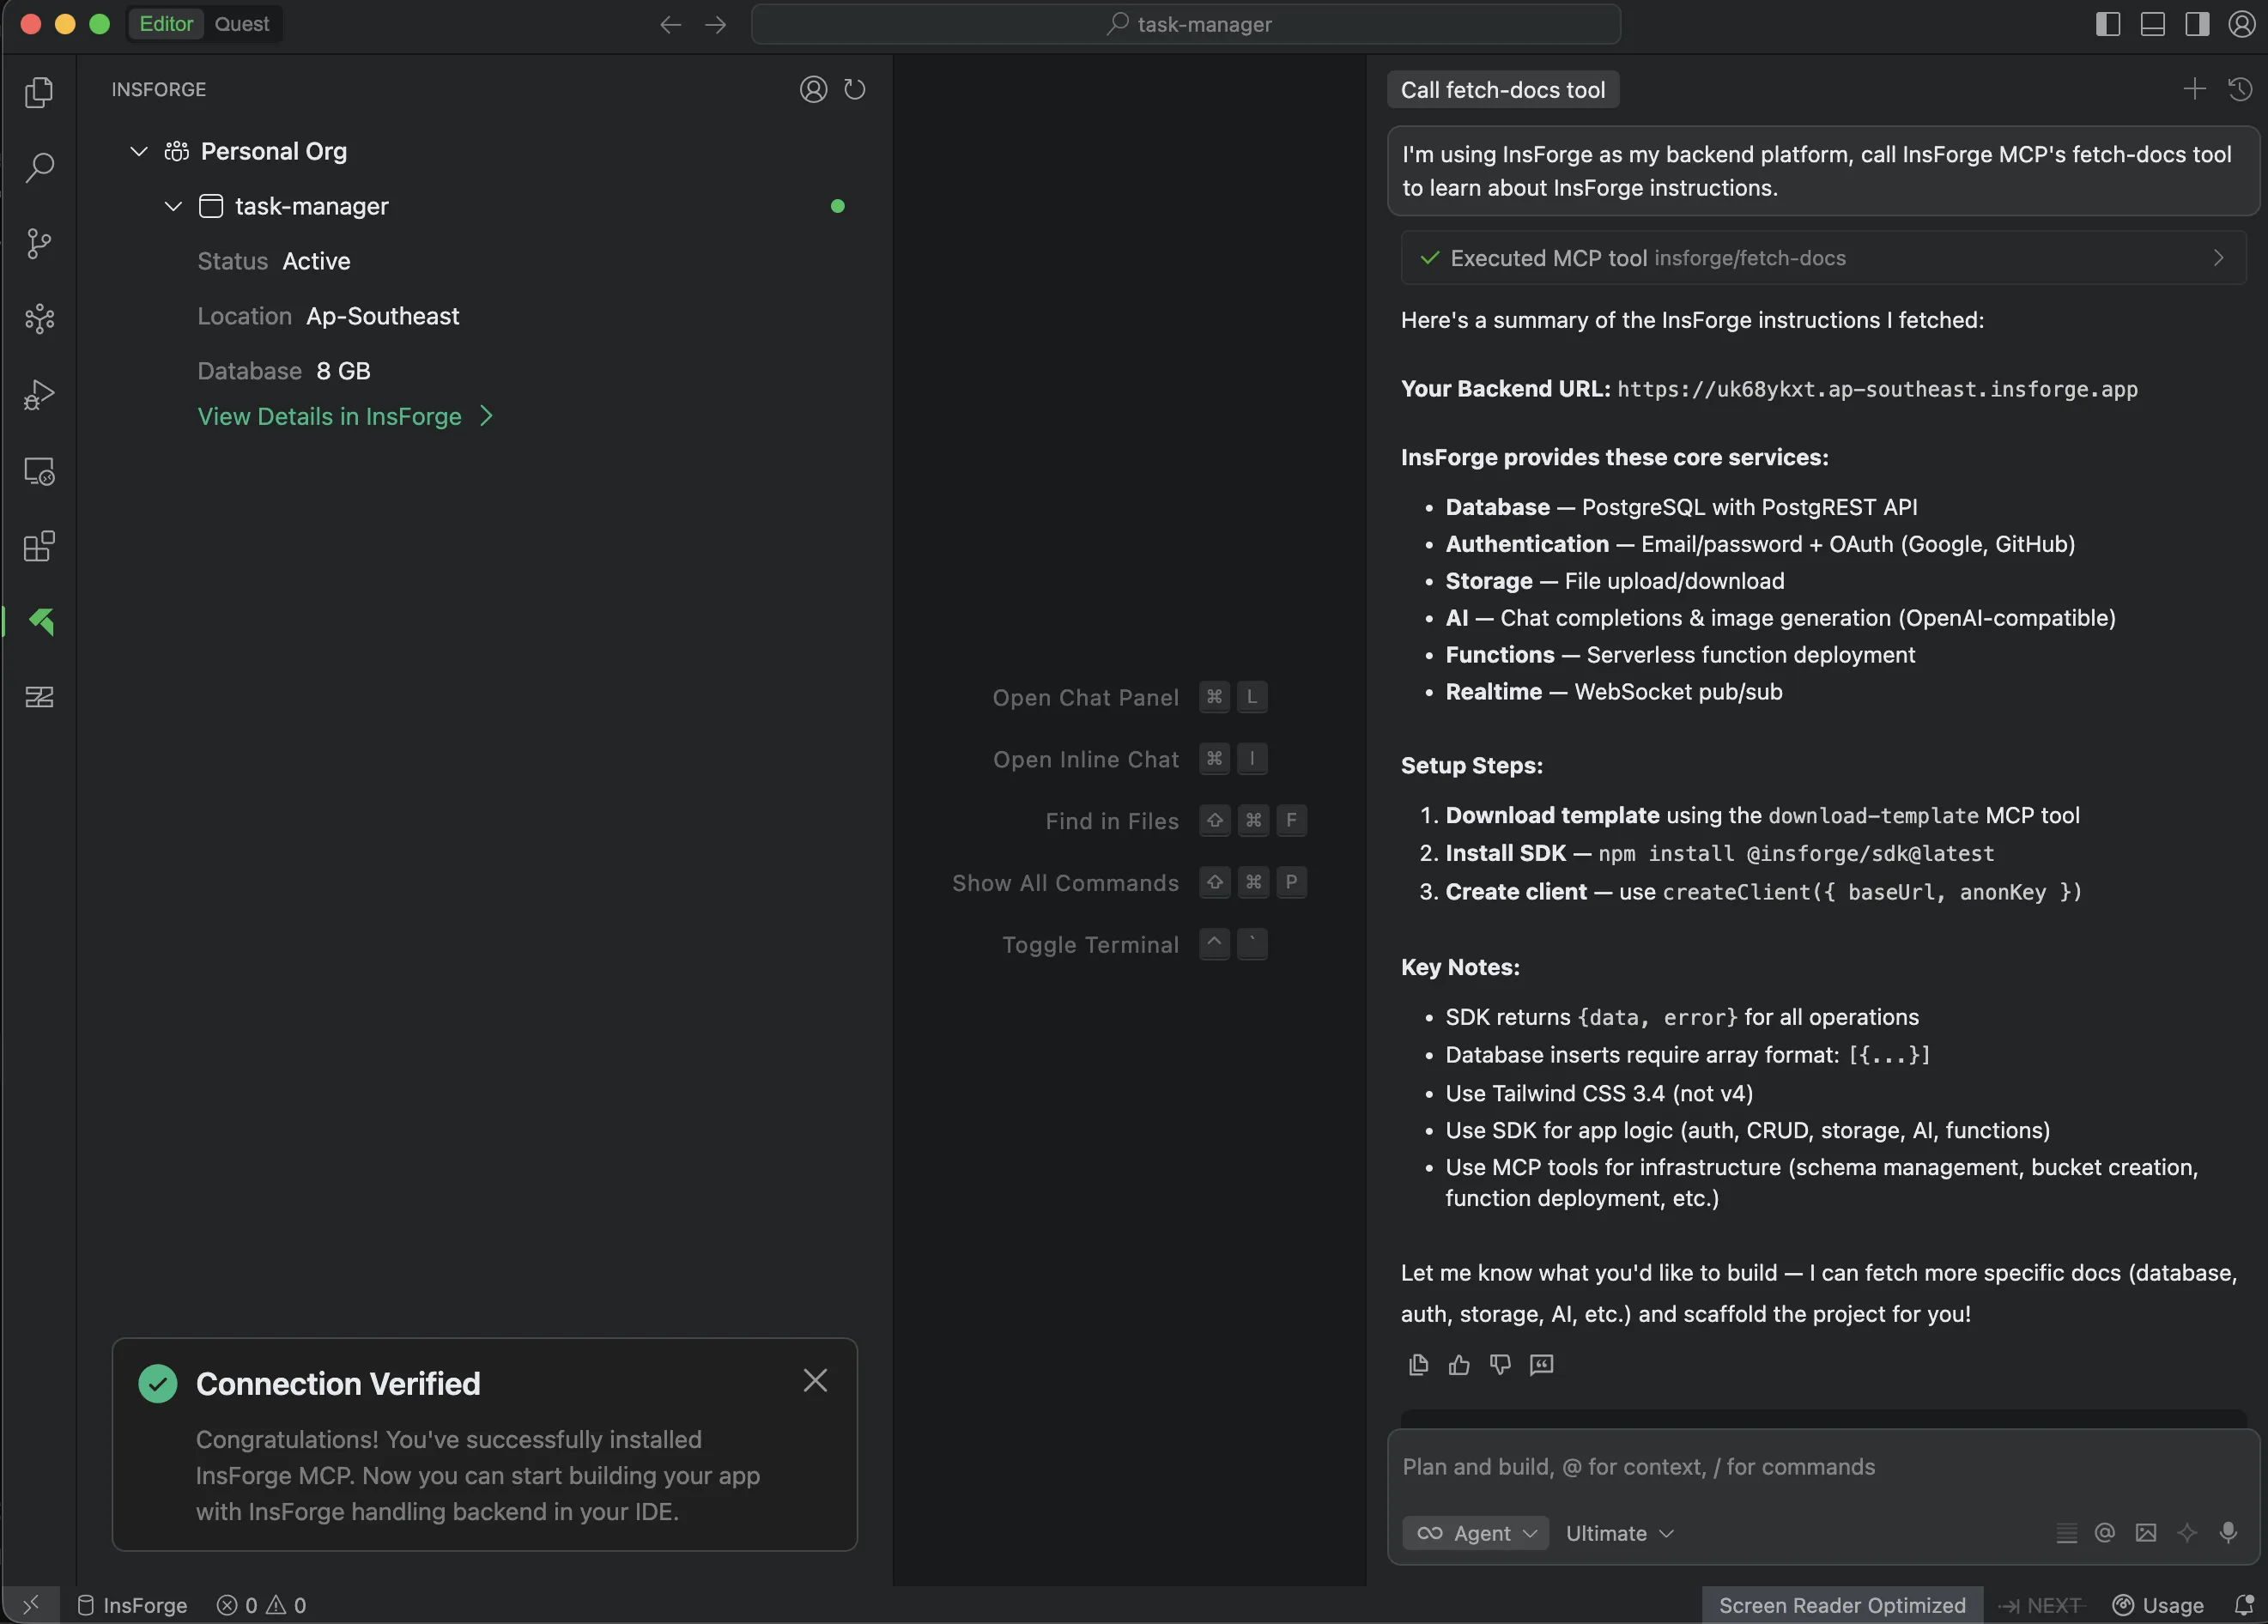Viewport: 2268px width, 1624px height.
Task: Switch to the Editor tab
Action: [166, 24]
